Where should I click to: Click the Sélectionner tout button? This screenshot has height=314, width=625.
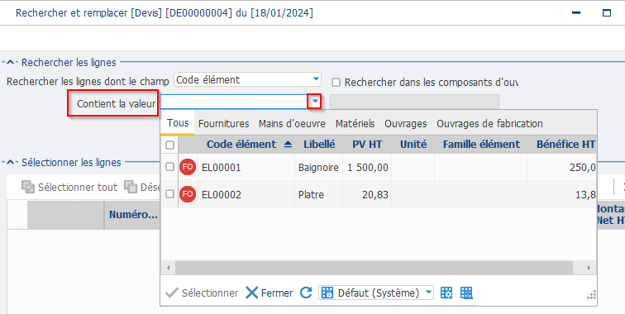click(x=69, y=187)
